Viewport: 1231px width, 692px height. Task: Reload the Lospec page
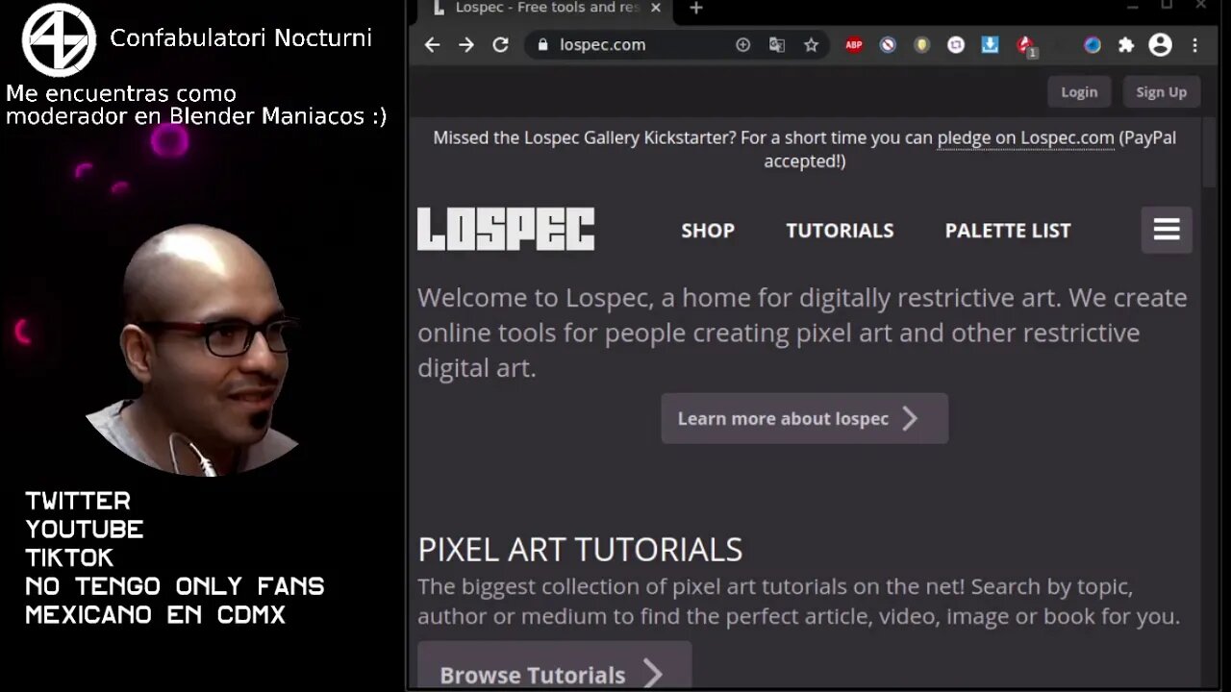(500, 44)
